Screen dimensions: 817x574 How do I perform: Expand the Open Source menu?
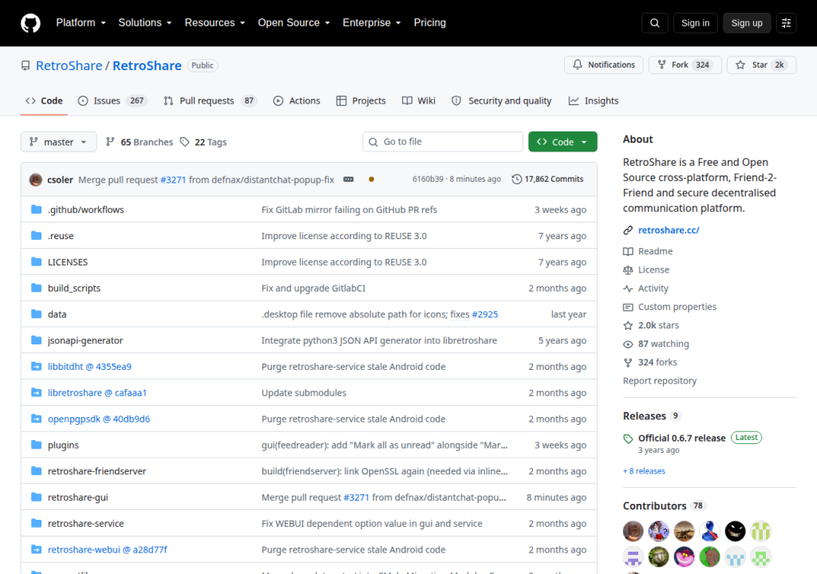[294, 23]
